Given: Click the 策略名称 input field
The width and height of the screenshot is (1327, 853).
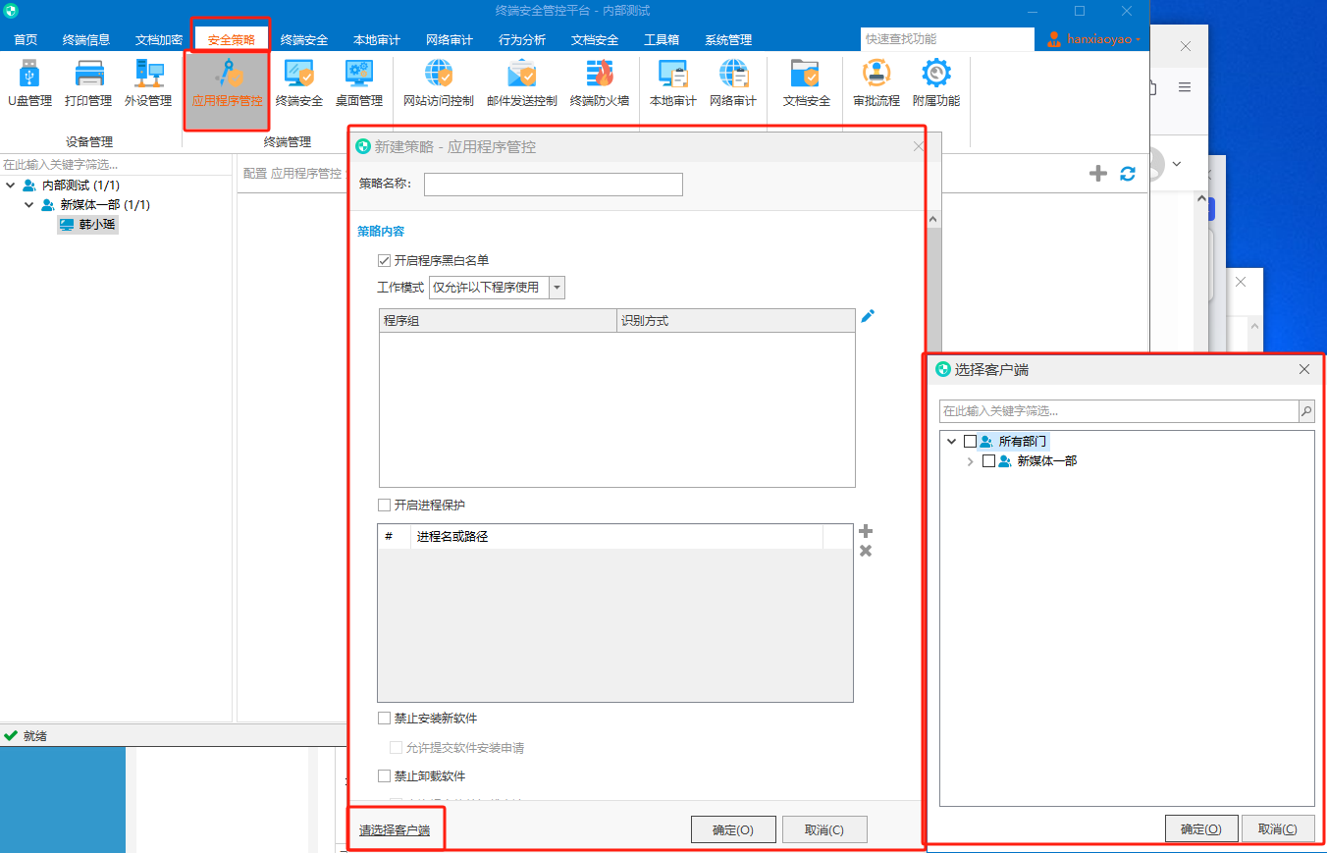Looking at the screenshot, I should 553,185.
